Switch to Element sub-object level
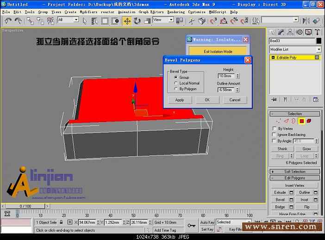Screen dimensions: 325x240 tap(309, 121)
